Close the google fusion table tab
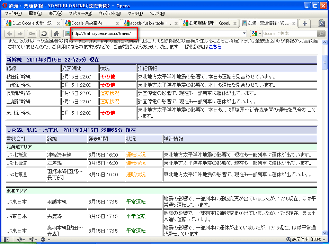The height and width of the screenshot is (244, 329). [176, 24]
